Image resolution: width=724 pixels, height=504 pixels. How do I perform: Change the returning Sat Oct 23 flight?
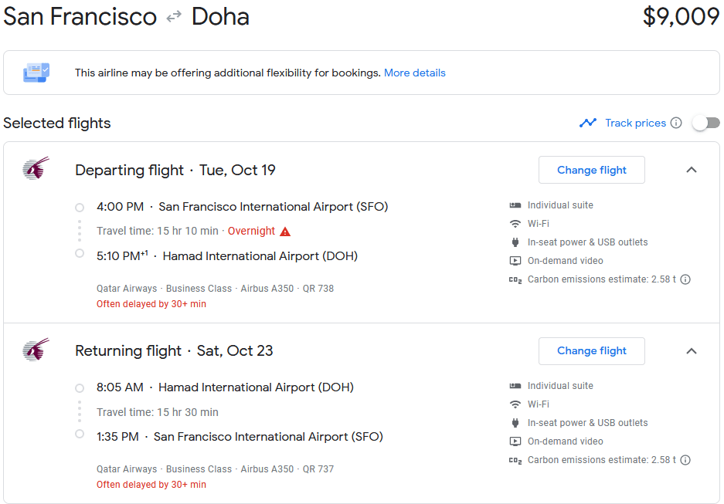[591, 350]
